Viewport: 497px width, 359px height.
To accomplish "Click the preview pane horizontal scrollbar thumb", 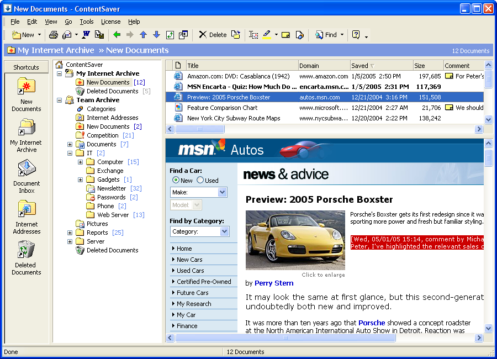I will tap(285, 338).
